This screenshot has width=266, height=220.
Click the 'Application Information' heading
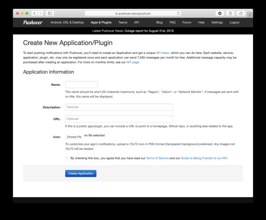48,72
